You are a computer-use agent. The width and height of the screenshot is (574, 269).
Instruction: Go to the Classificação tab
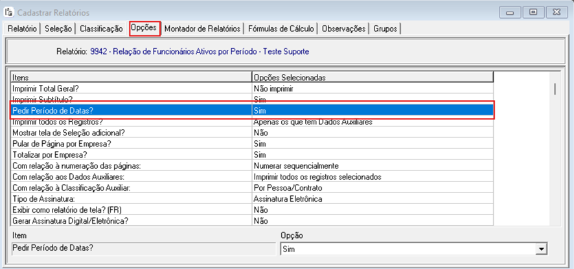click(101, 29)
